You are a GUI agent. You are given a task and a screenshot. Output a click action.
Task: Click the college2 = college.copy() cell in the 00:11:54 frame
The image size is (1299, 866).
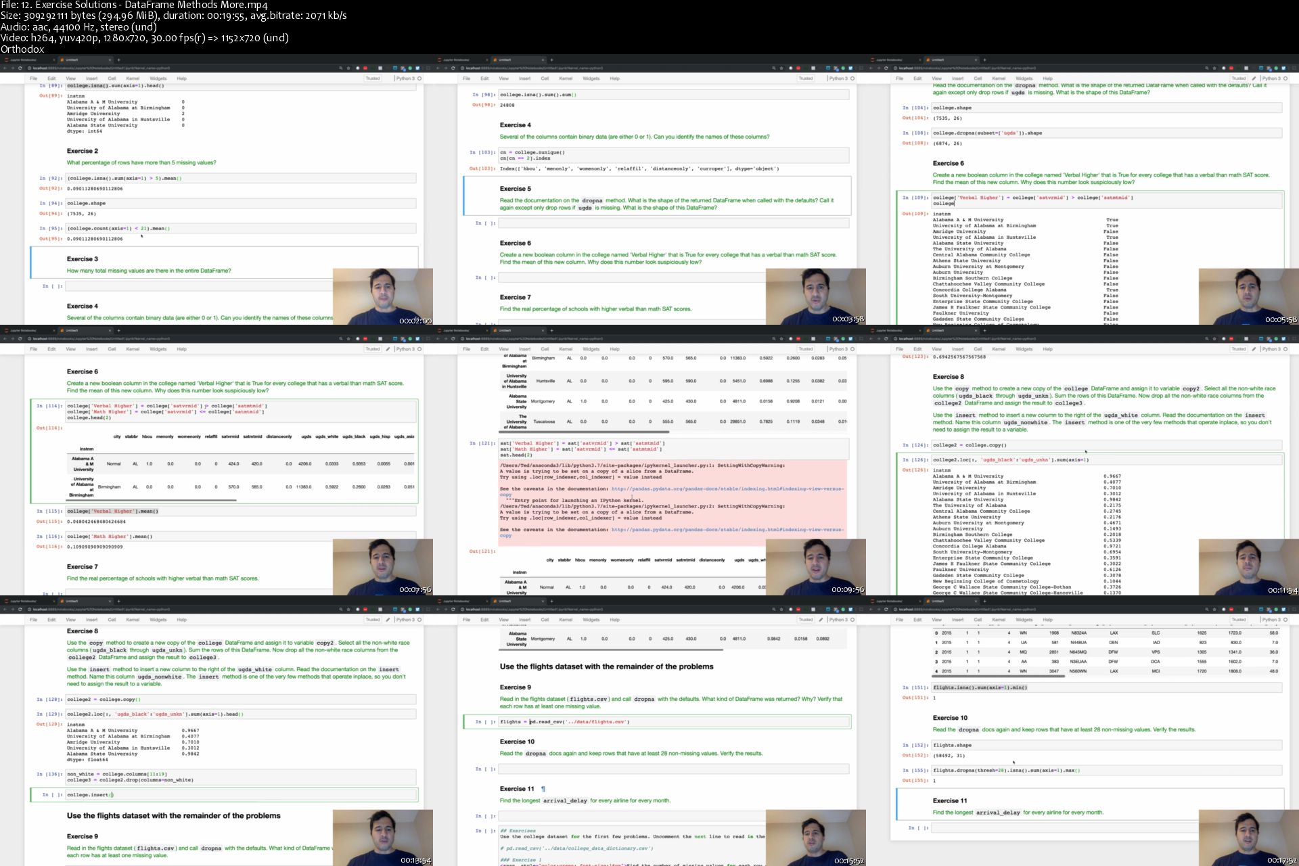tap(1107, 445)
